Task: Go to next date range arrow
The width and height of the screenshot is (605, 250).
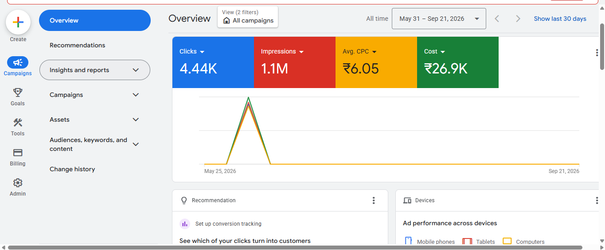Action: coord(518,19)
